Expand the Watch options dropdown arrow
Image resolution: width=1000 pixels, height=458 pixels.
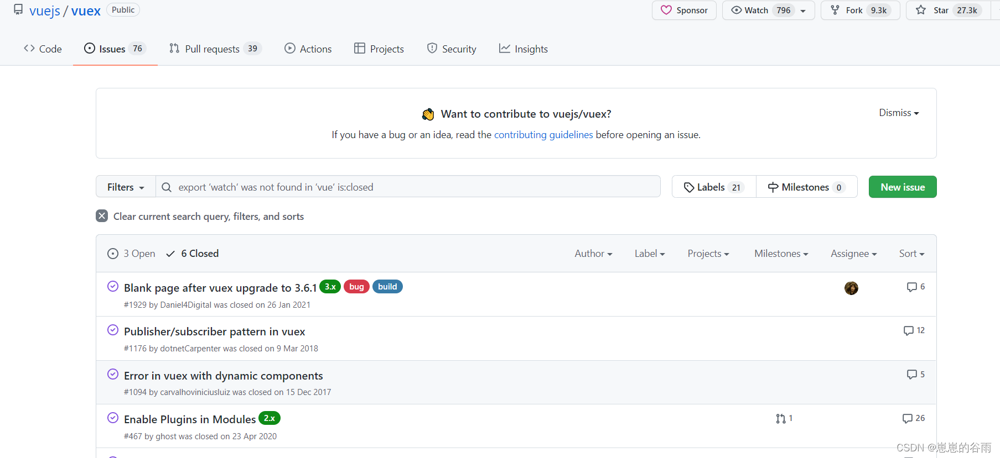803,10
